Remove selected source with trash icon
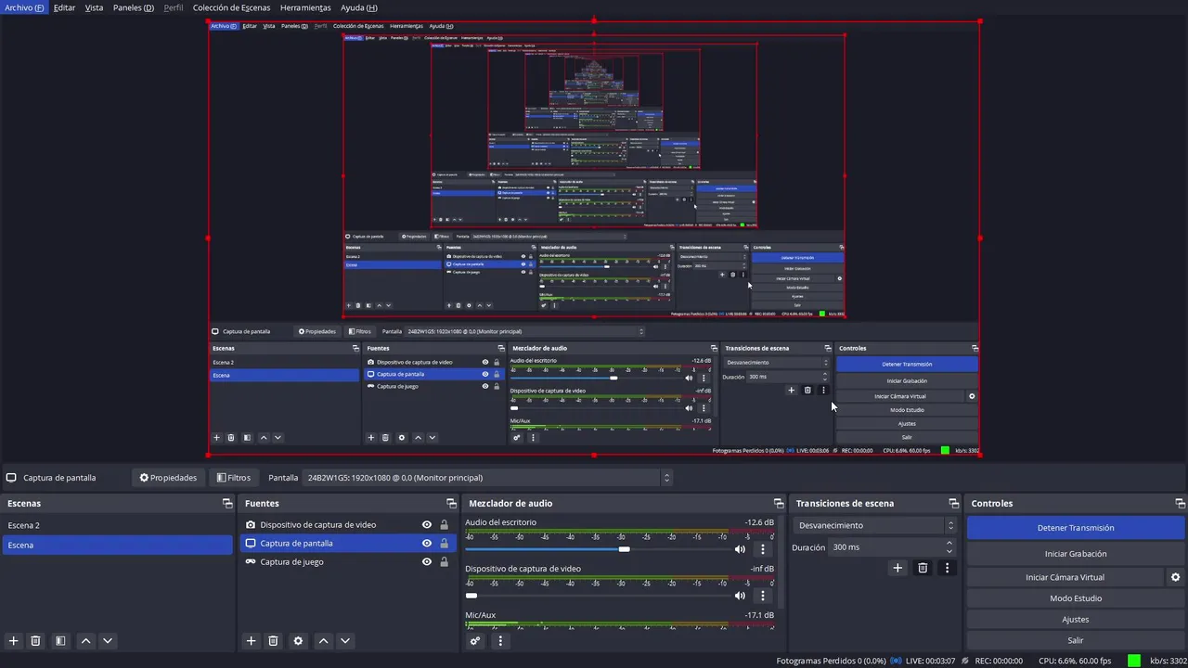This screenshot has width=1188, height=668. (x=273, y=641)
